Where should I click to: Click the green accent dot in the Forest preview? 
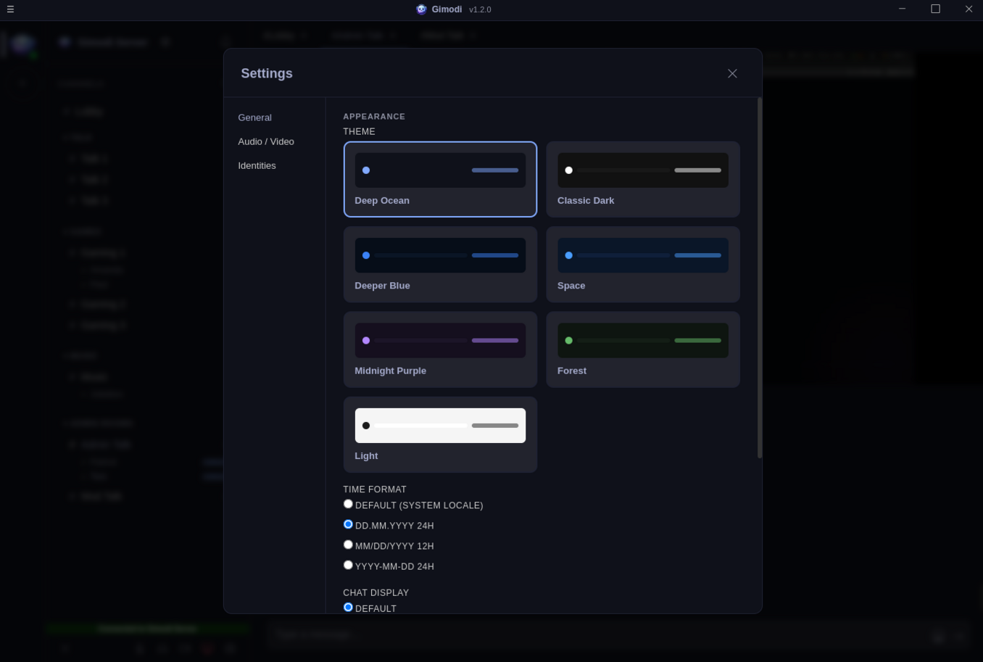569,340
